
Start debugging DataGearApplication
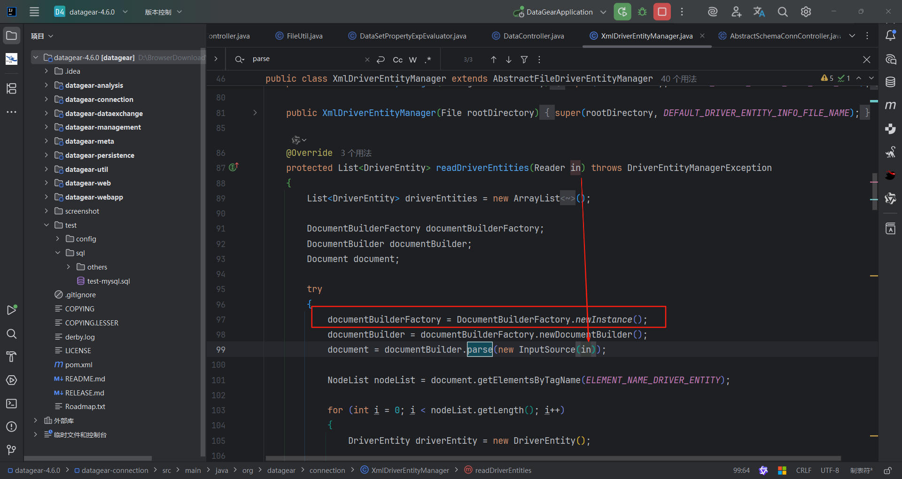click(642, 12)
